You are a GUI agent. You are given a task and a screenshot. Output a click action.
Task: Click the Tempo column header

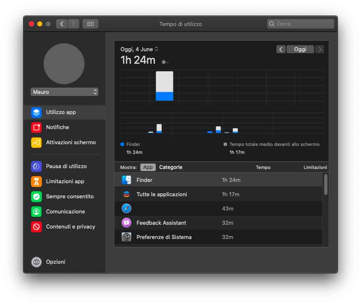pyautogui.click(x=263, y=167)
